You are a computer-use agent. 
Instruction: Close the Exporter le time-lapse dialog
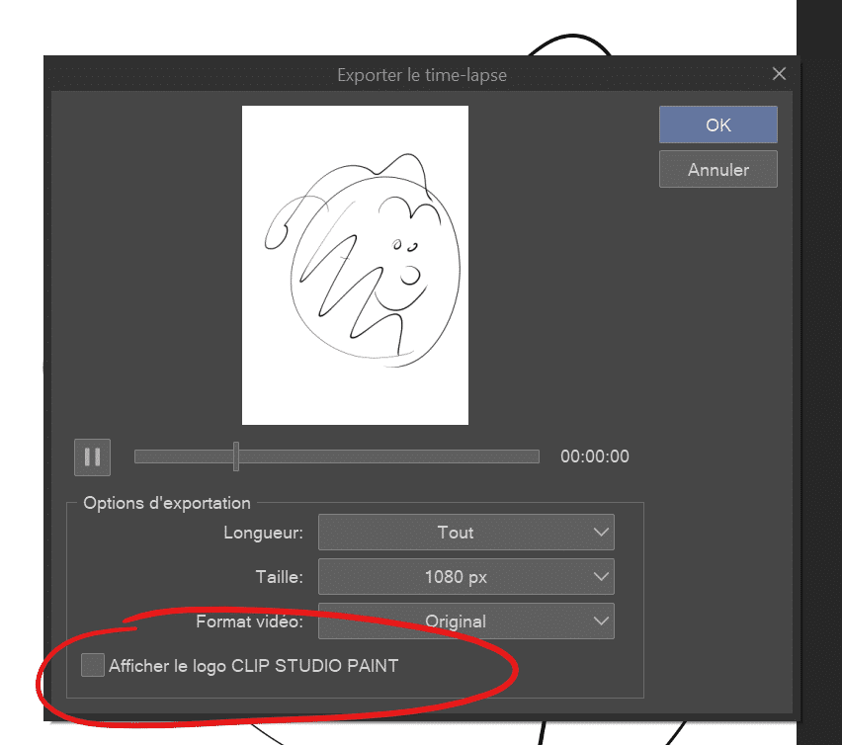(x=779, y=73)
